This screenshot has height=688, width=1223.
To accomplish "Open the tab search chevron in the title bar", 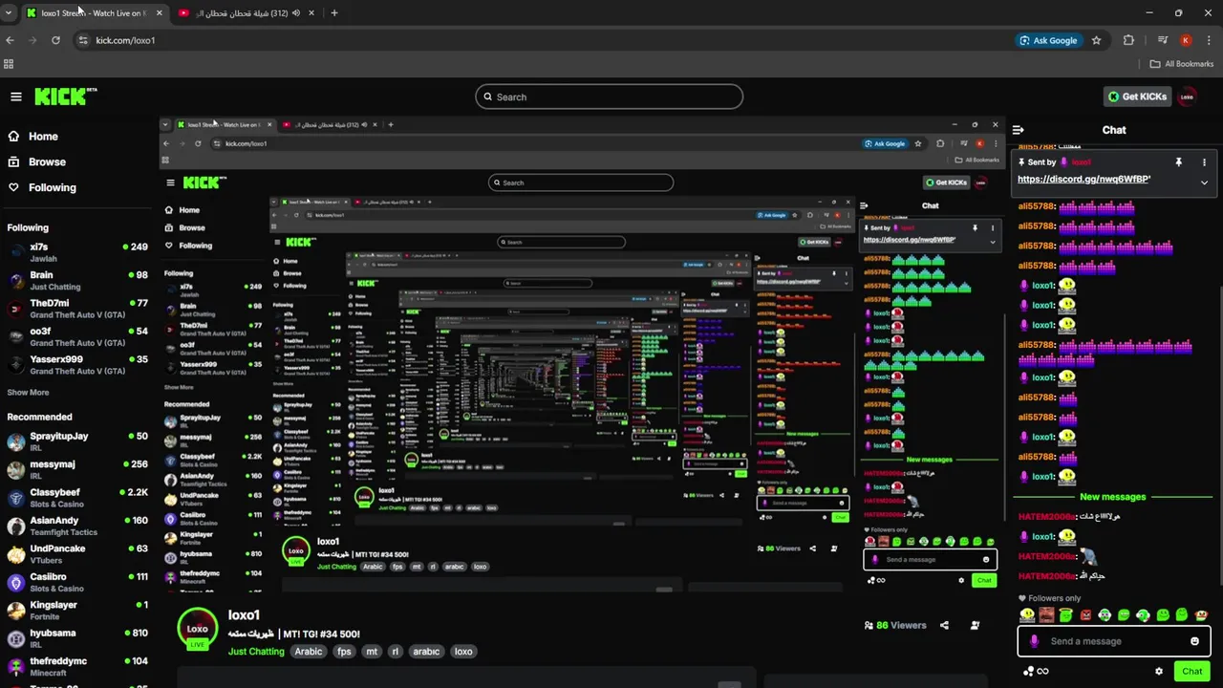I will [9, 13].
